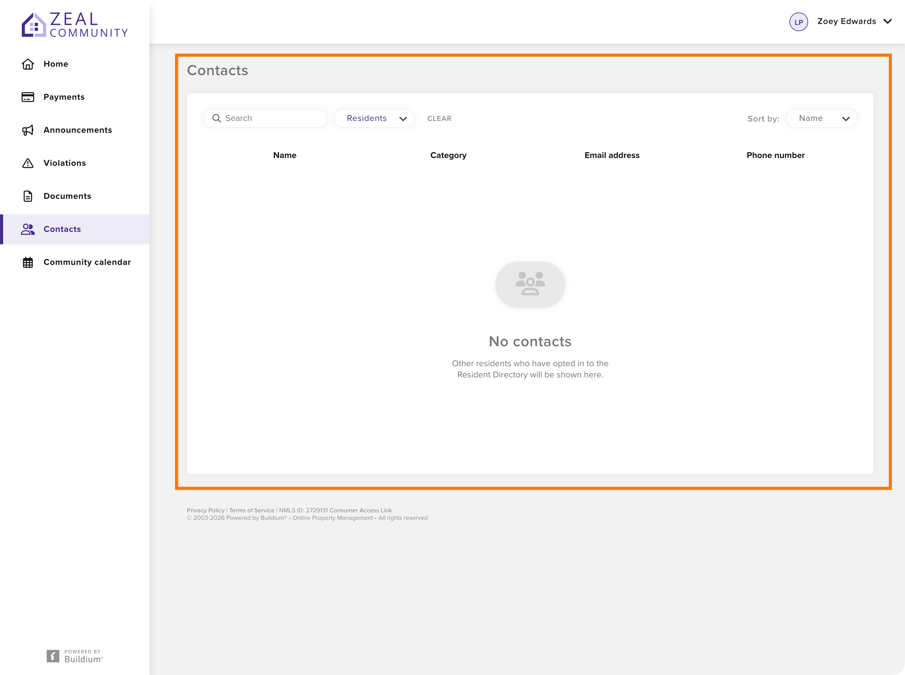Click the CLEAR filter button

[439, 118]
